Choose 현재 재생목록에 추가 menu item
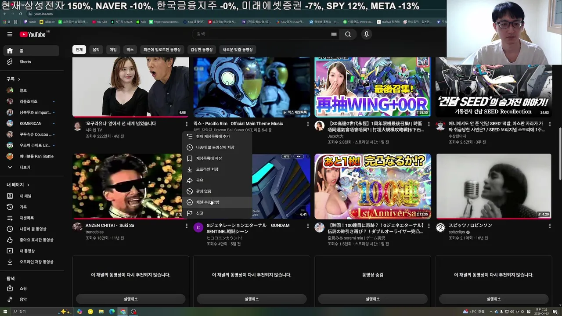Image resolution: width=562 pixels, height=316 pixels. pos(217,136)
